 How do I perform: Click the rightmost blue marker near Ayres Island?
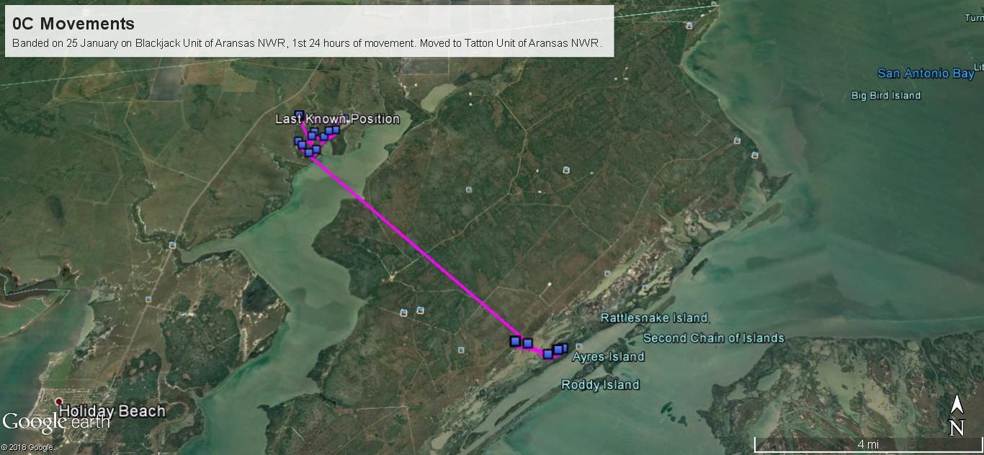tap(563, 348)
